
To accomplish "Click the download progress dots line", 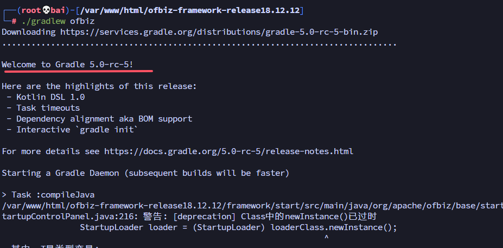I will (x=199, y=43).
